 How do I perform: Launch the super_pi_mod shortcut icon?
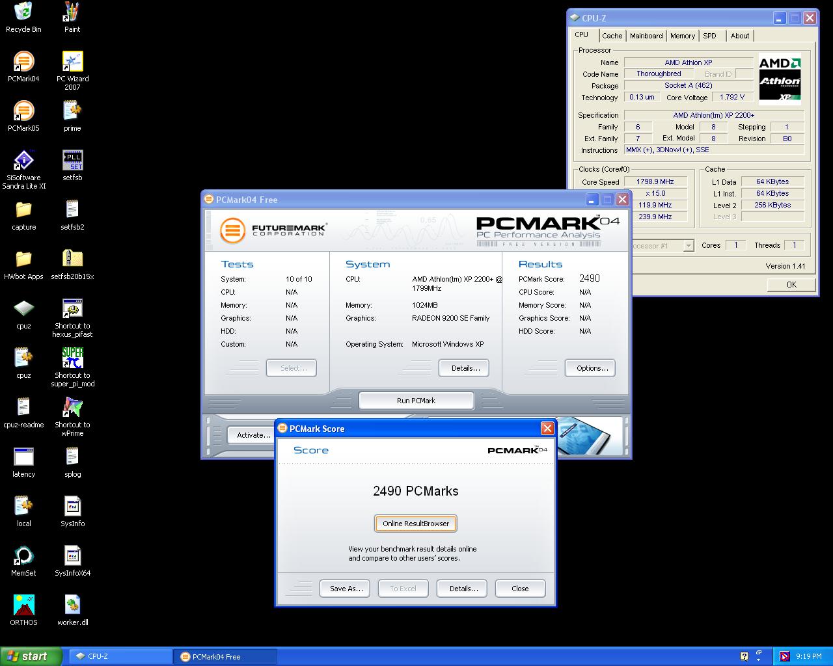[72, 368]
